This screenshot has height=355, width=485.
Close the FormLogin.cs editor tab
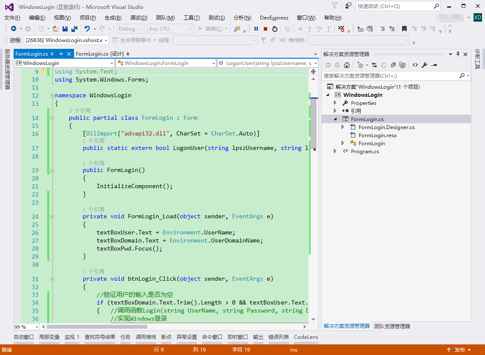tap(69, 54)
